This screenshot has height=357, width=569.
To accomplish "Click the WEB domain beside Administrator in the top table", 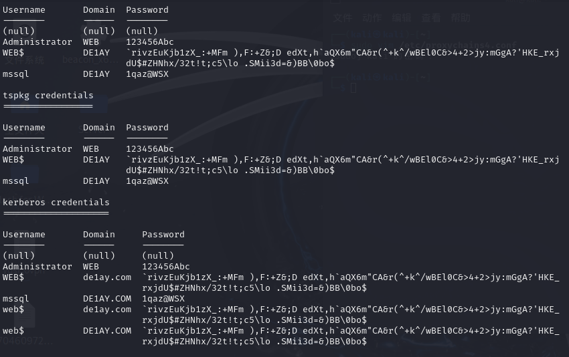I will tap(91, 42).
